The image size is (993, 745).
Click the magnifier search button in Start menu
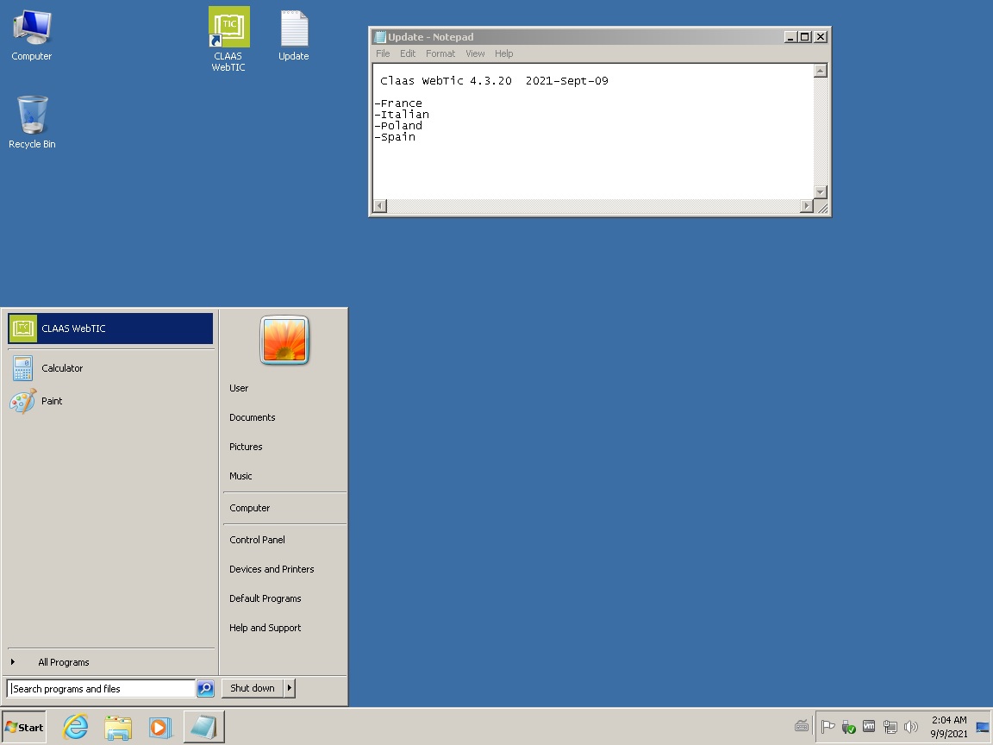(x=205, y=689)
